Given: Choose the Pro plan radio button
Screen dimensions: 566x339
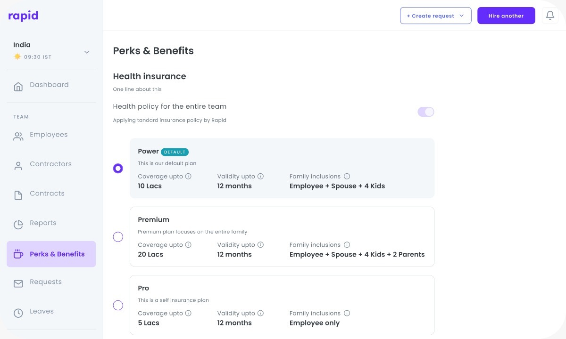Looking at the screenshot, I should coord(118,306).
